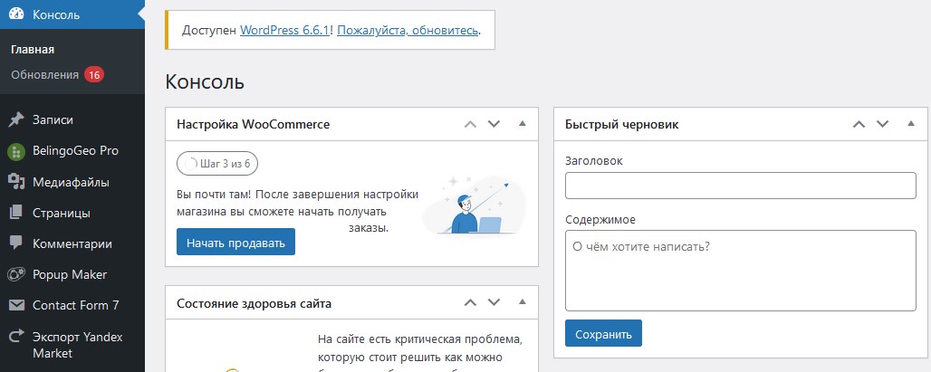
Task: Click the WooCommerce setup illustration
Action: (474, 205)
